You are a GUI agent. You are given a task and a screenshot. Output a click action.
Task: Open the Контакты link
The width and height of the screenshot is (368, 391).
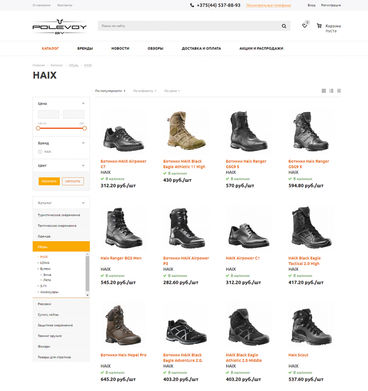(65, 5)
